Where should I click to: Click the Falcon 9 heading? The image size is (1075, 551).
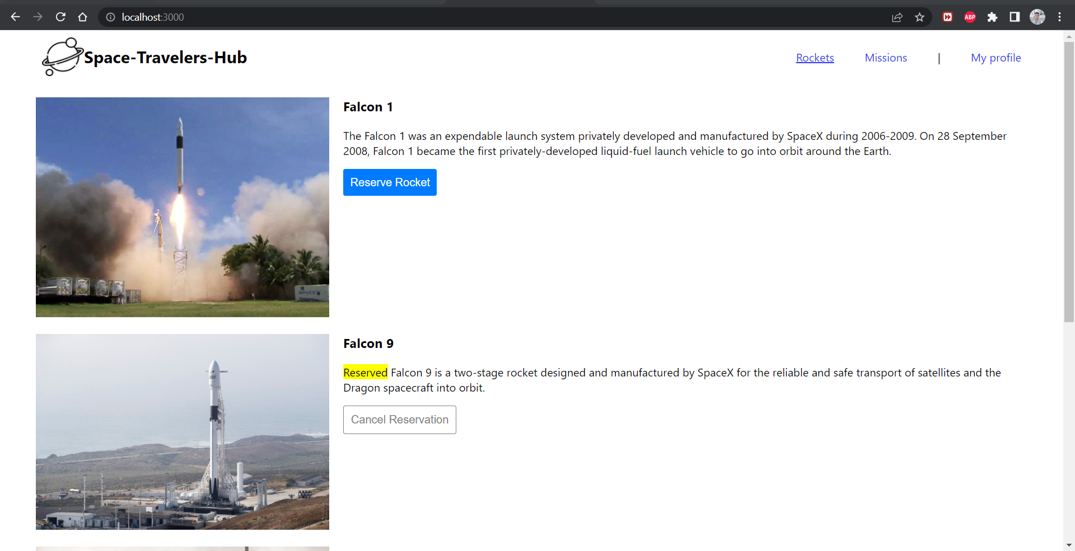[368, 343]
